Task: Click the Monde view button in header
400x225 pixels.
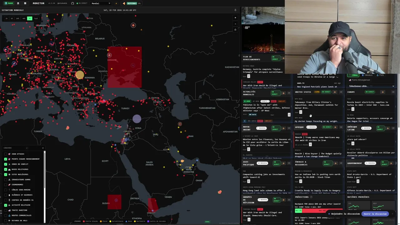Action: (9, 3)
